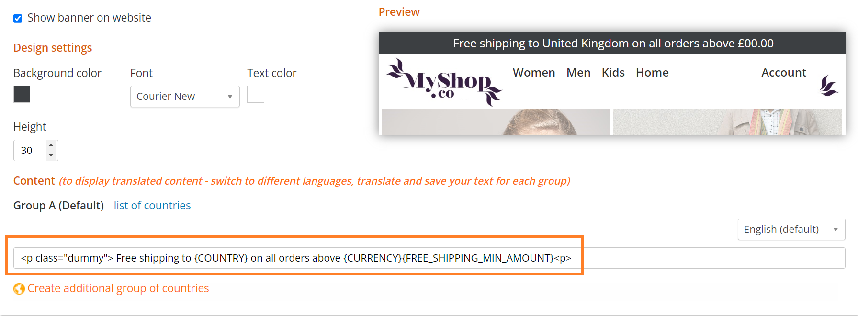Click the Height number input field
858x317 pixels.
pos(30,151)
